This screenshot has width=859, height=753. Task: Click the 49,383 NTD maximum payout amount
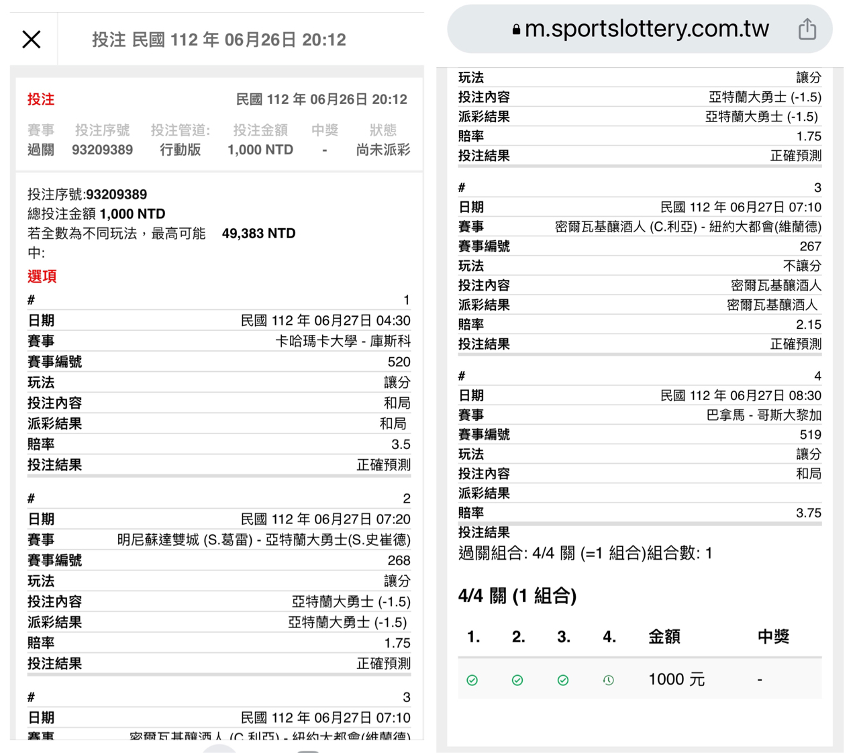[x=258, y=234]
